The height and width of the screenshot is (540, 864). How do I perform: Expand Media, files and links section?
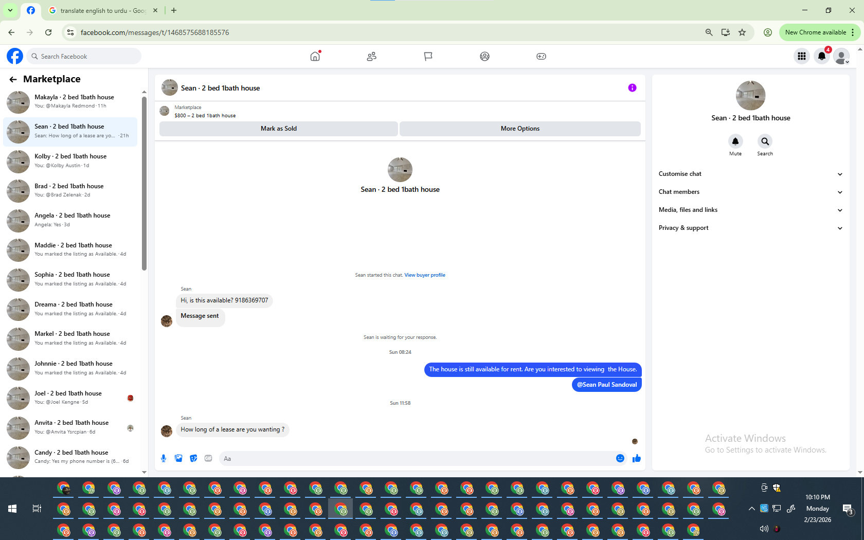pos(750,210)
